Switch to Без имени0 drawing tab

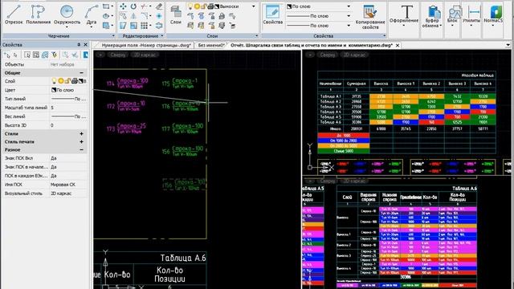[210, 45]
